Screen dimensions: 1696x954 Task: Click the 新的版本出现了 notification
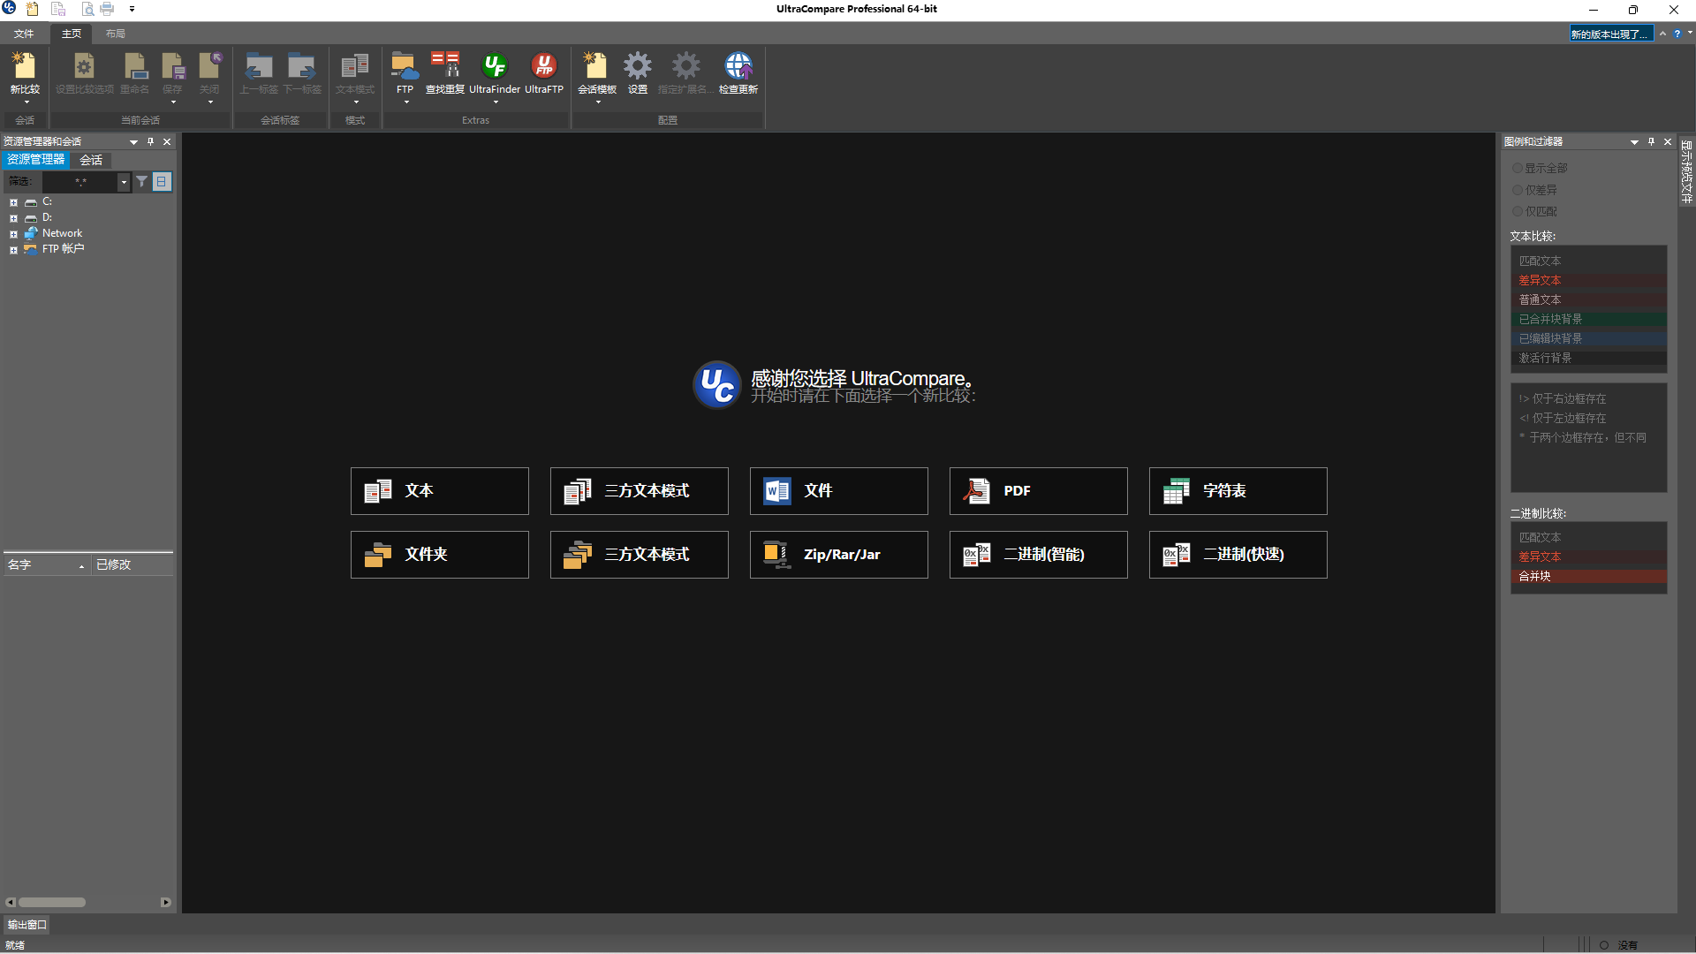pyautogui.click(x=1610, y=34)
